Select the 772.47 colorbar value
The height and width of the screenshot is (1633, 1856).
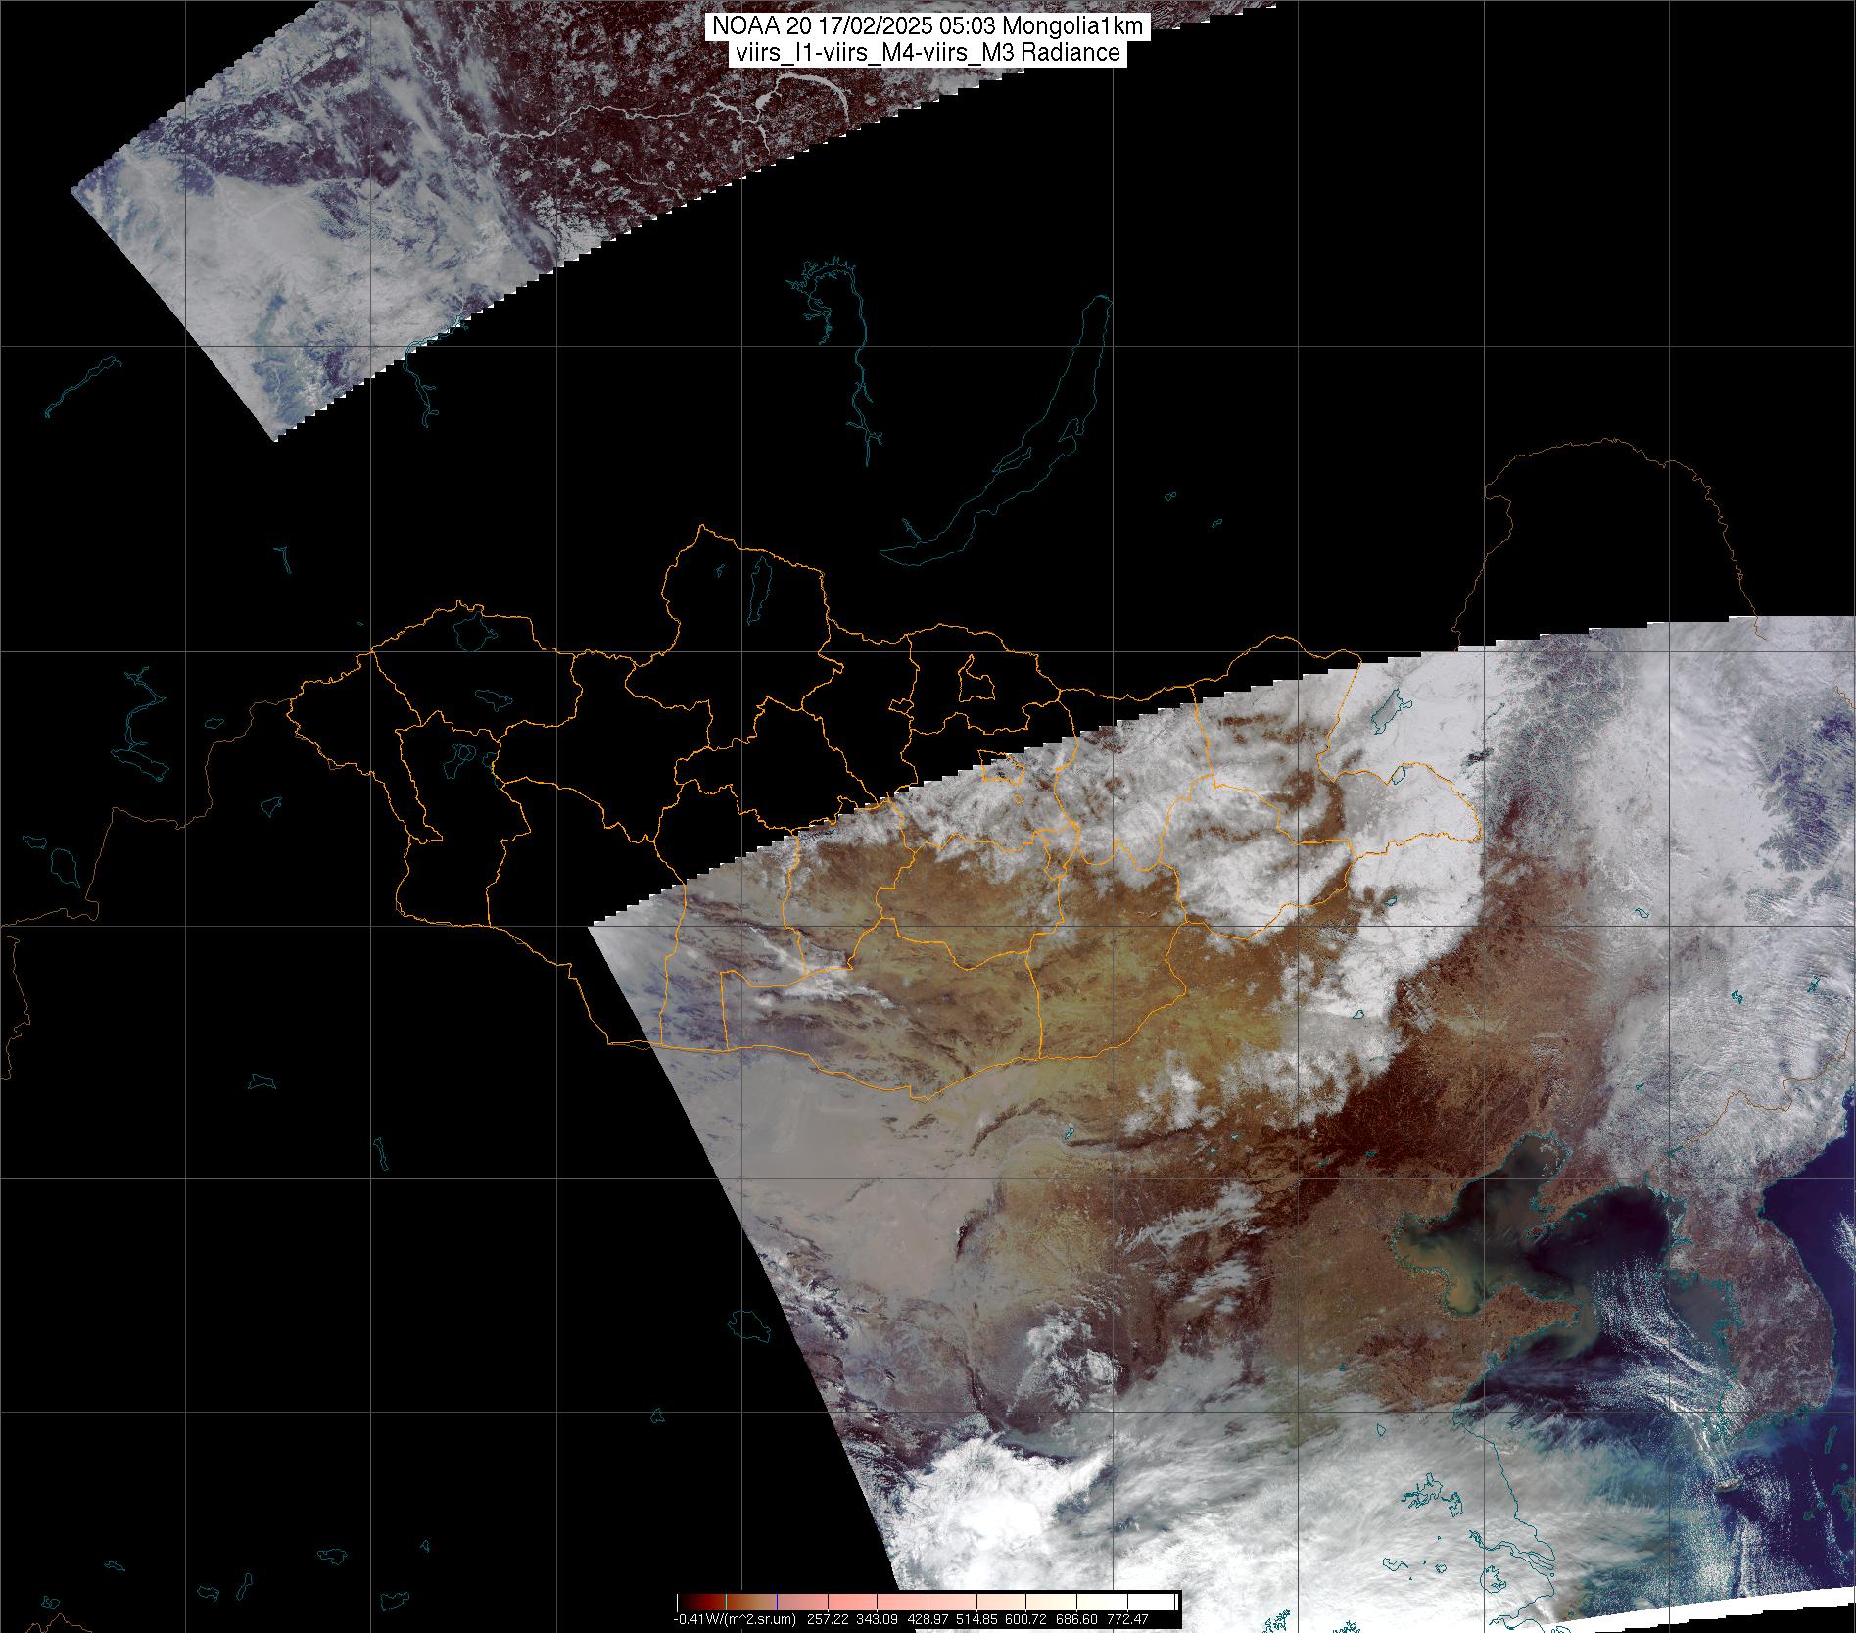click(1127, 1619)
